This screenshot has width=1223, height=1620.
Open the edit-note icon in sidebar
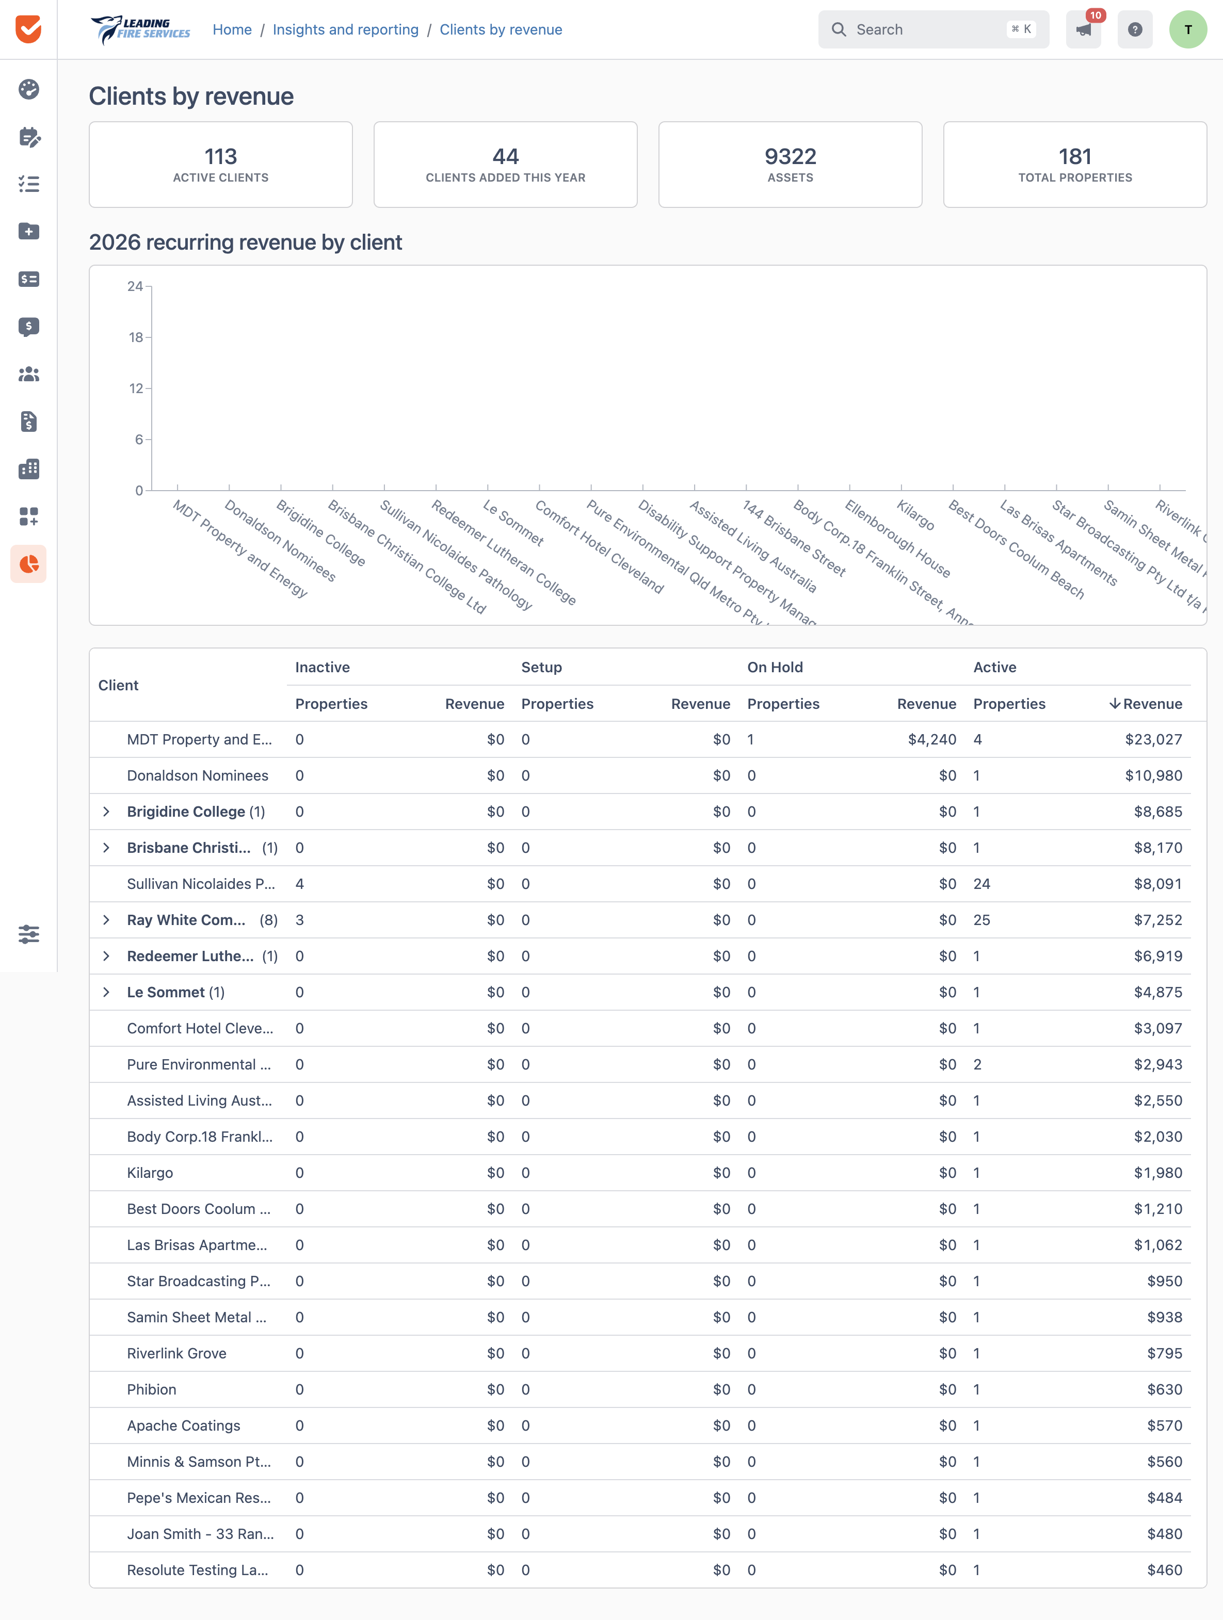(x=28, y=137)
